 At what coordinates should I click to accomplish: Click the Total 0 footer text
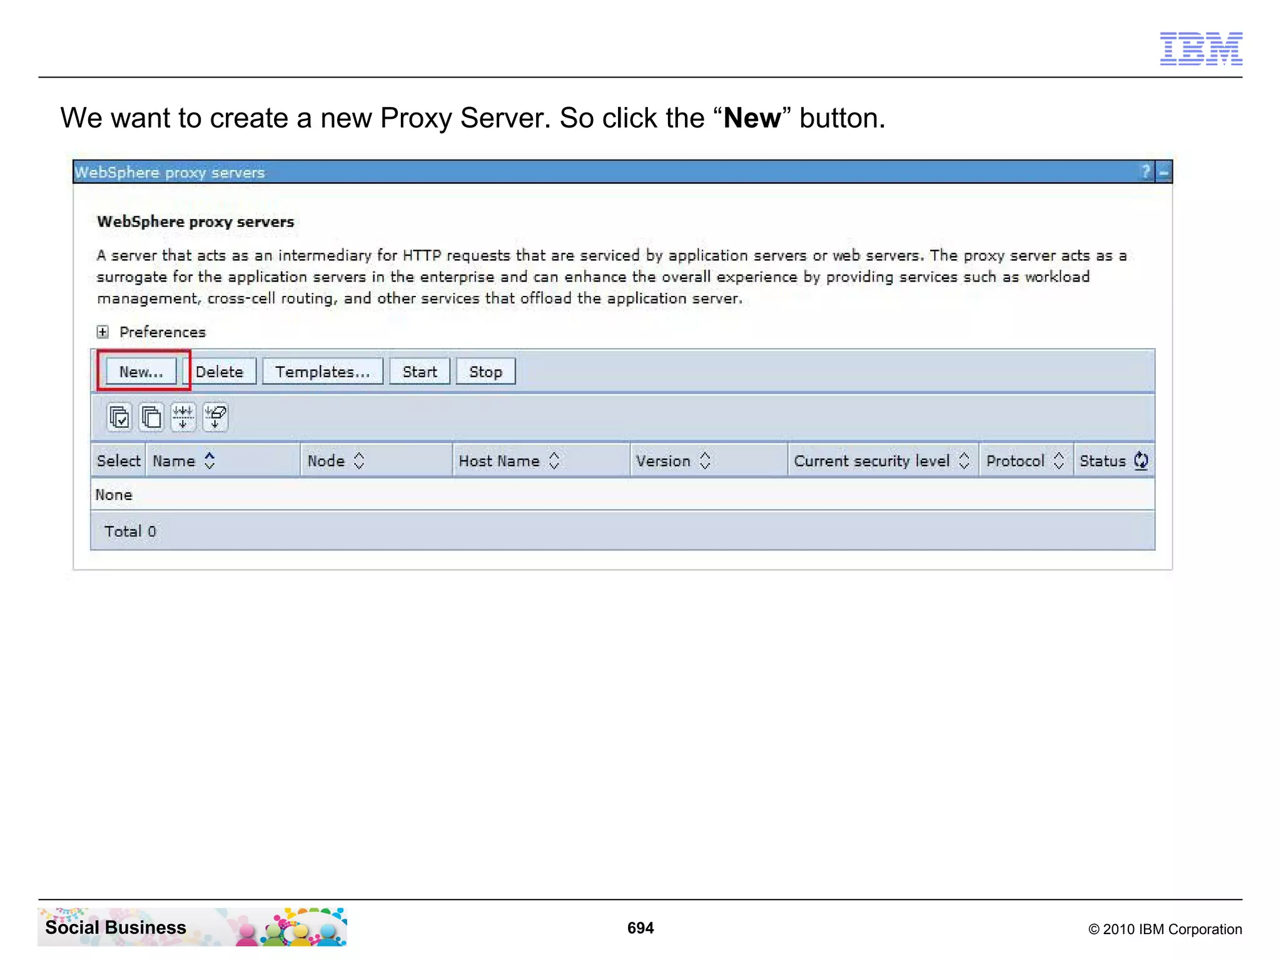pos(130,531)
